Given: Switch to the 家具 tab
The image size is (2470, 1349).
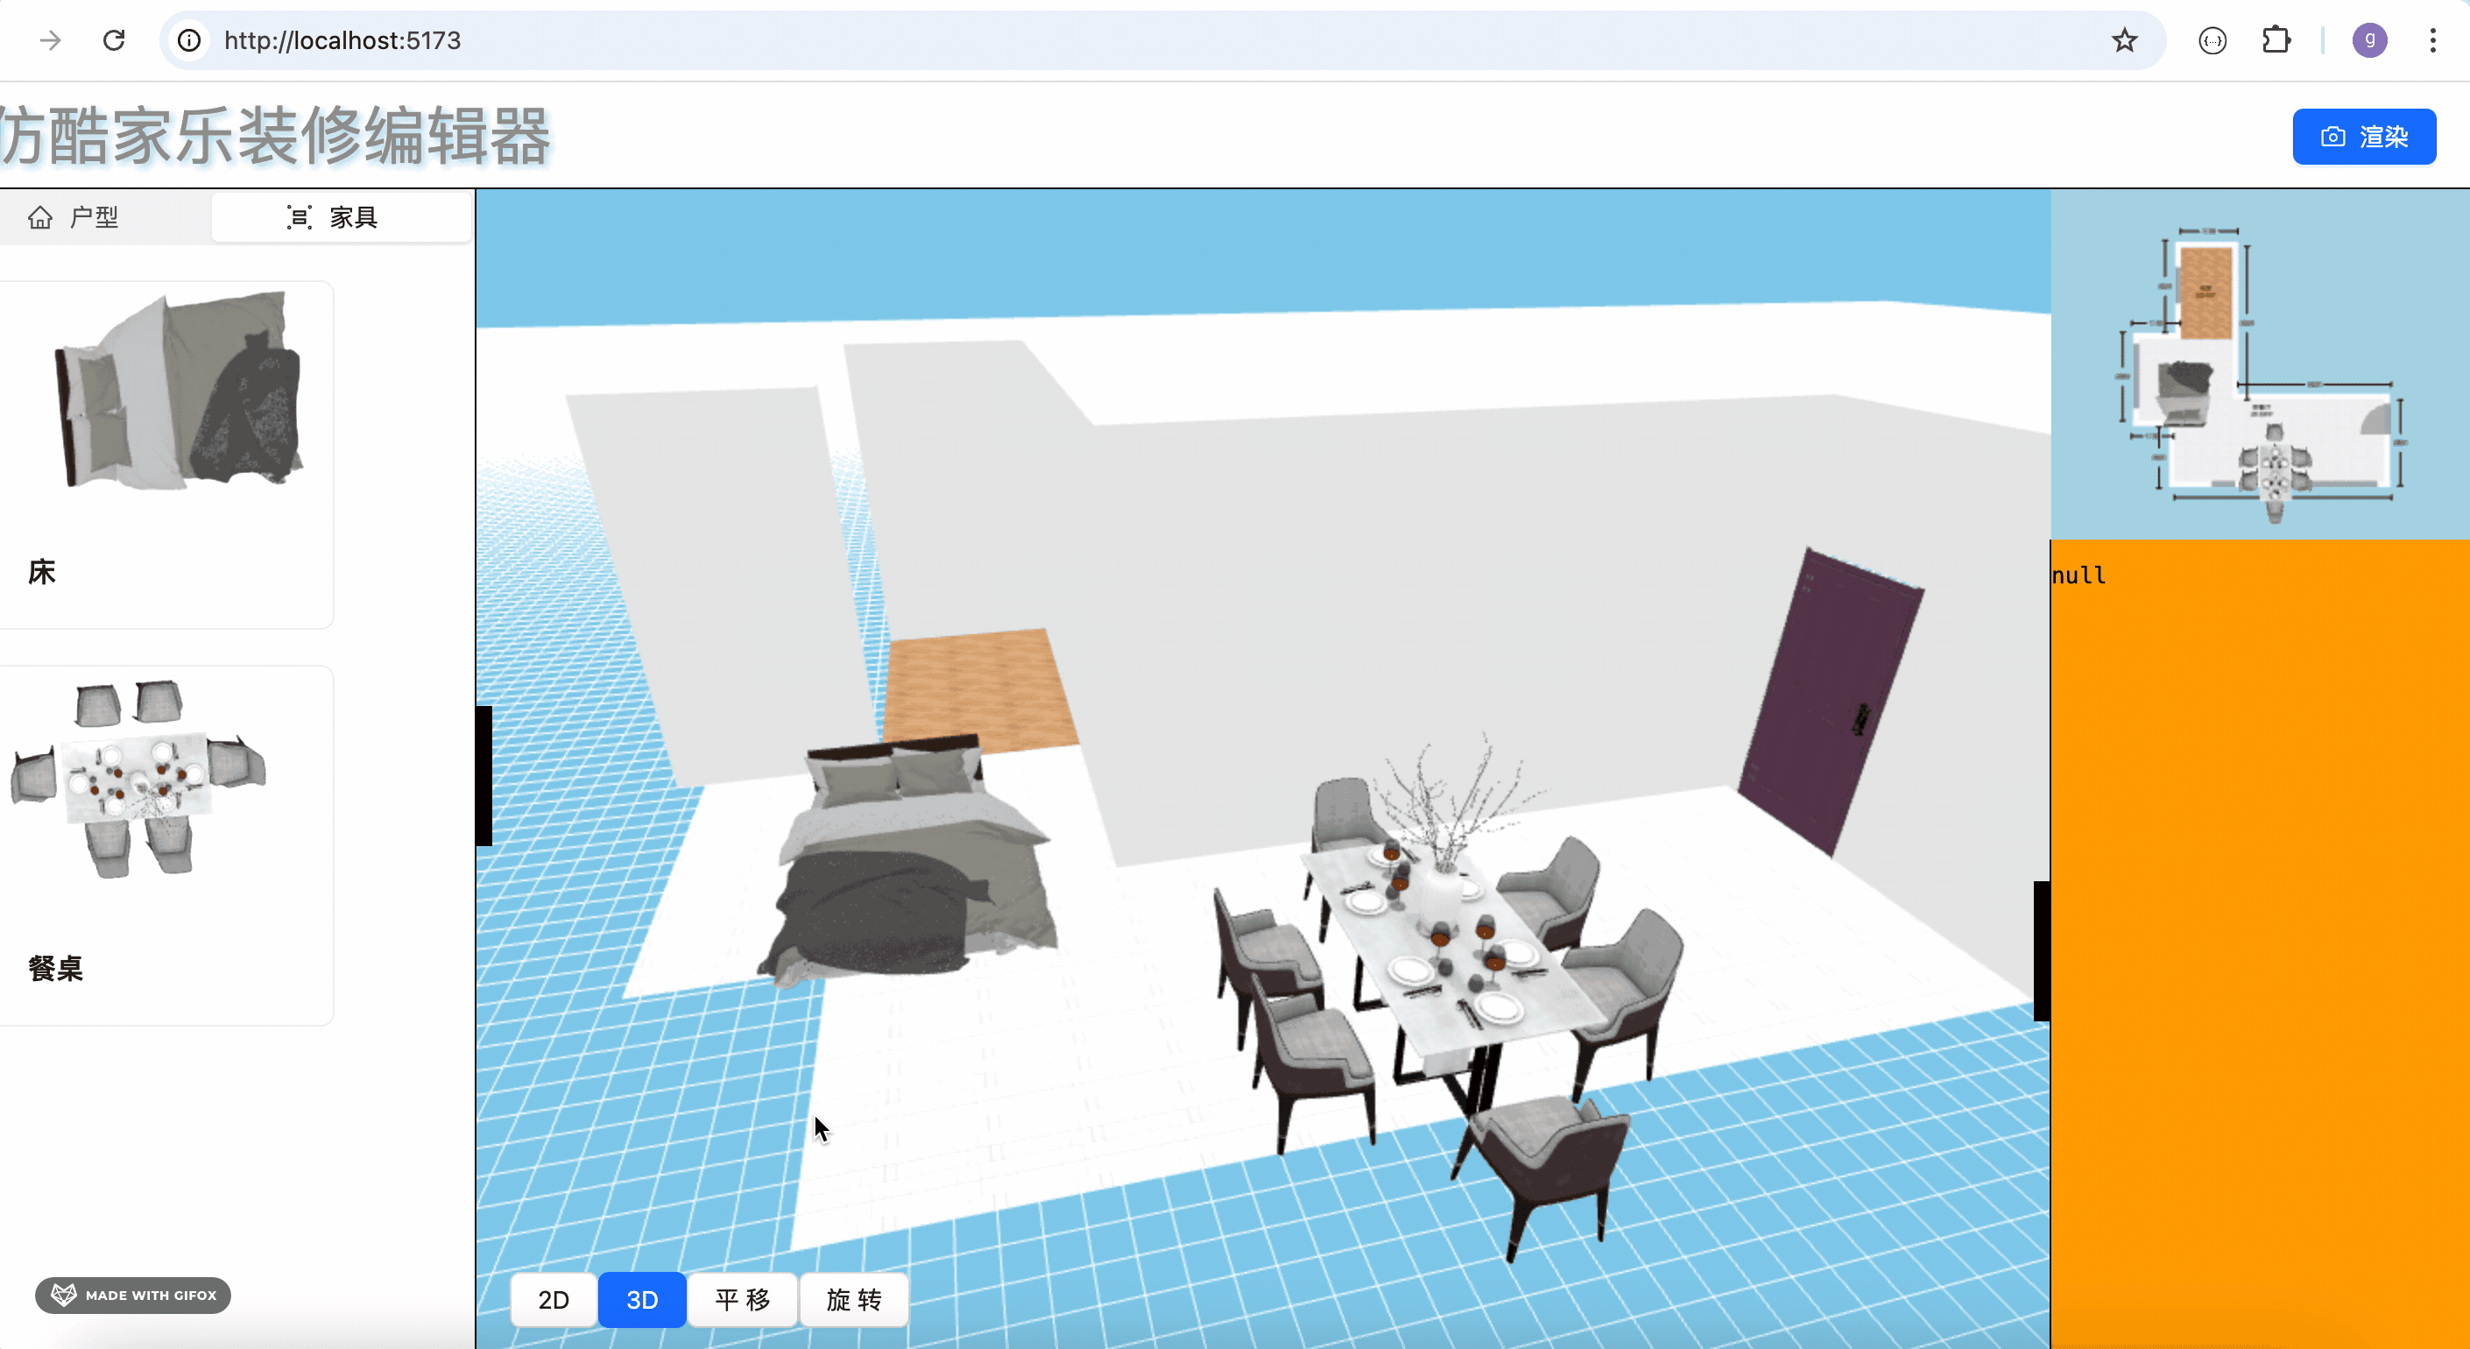Looking at the screenshot, I should 342,217.
